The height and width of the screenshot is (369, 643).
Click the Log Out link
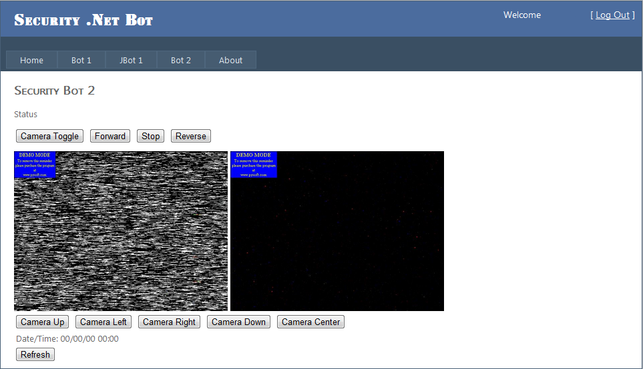(x=612, y=15)
